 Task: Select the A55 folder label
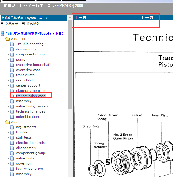coord(14,122)
